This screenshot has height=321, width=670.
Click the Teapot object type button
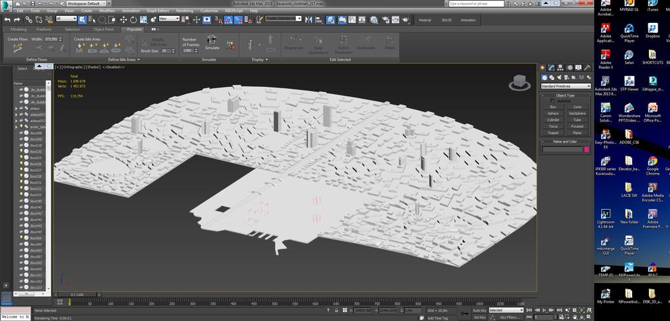click(x=553, y=133)
